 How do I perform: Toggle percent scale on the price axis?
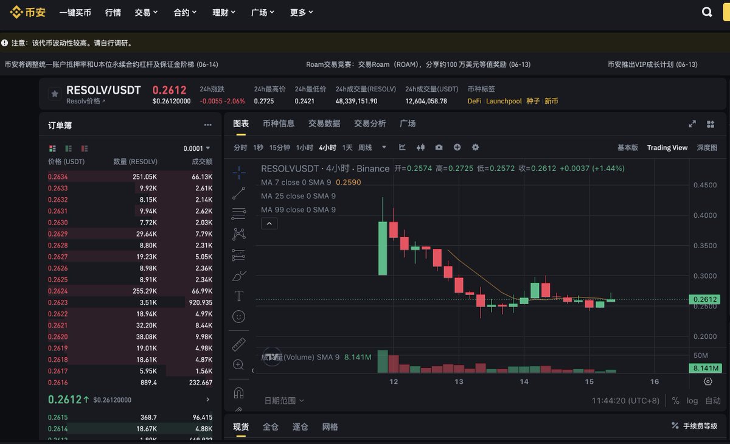tap(676, 401)
